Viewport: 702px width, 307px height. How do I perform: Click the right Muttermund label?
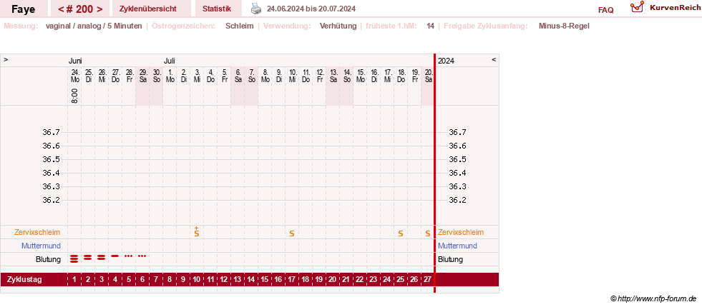[457, 246]
